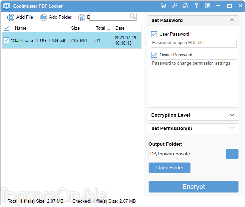Screen dimensions: 245x207
Task: Sort by the Date column header
Action: point(128,28)
